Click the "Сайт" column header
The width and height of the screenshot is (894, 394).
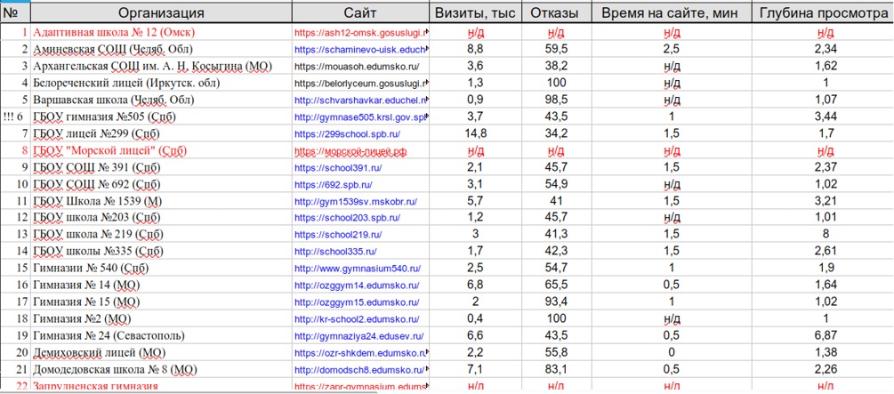(359, 12)
